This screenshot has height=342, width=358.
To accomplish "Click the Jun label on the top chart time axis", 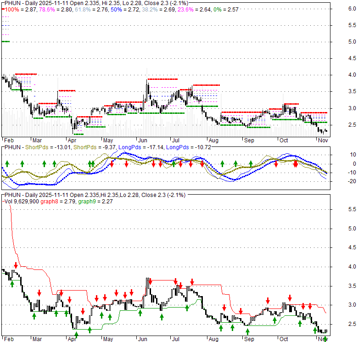I will point(143,140).
